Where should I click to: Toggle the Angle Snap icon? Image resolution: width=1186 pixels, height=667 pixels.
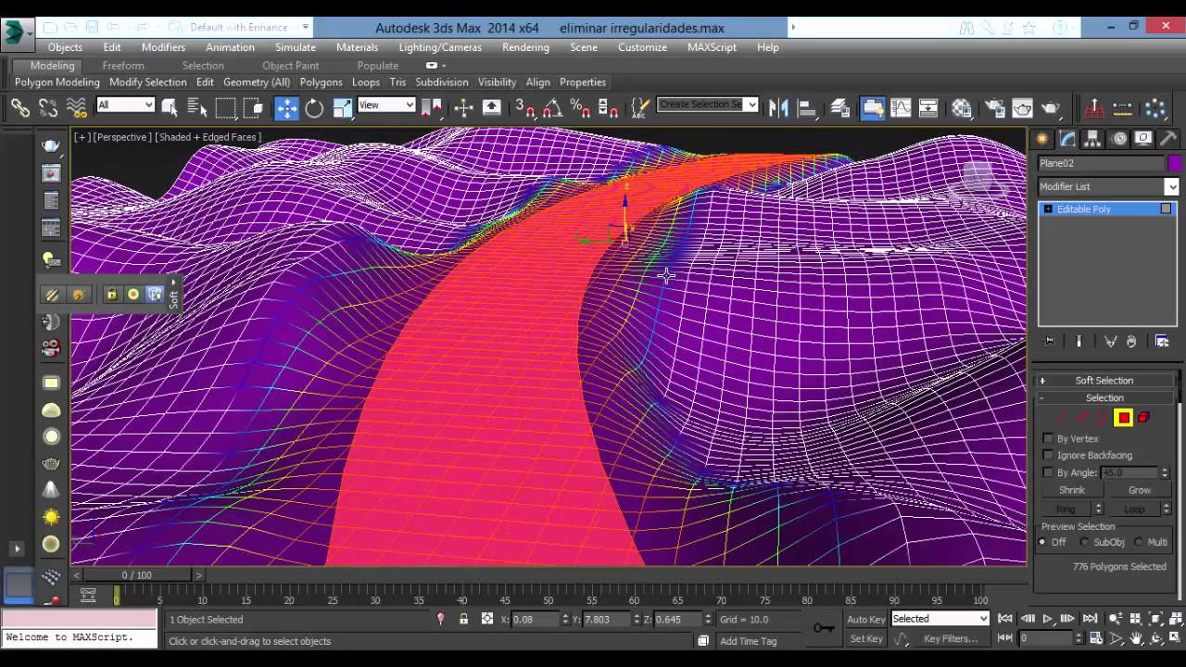coord(552,108)
